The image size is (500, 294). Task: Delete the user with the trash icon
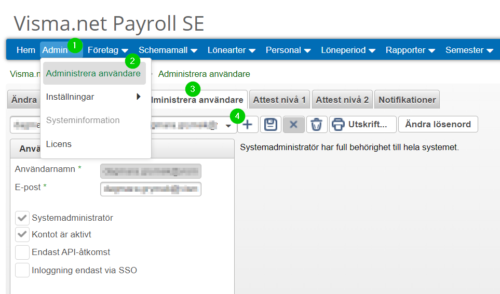[316, 124]
